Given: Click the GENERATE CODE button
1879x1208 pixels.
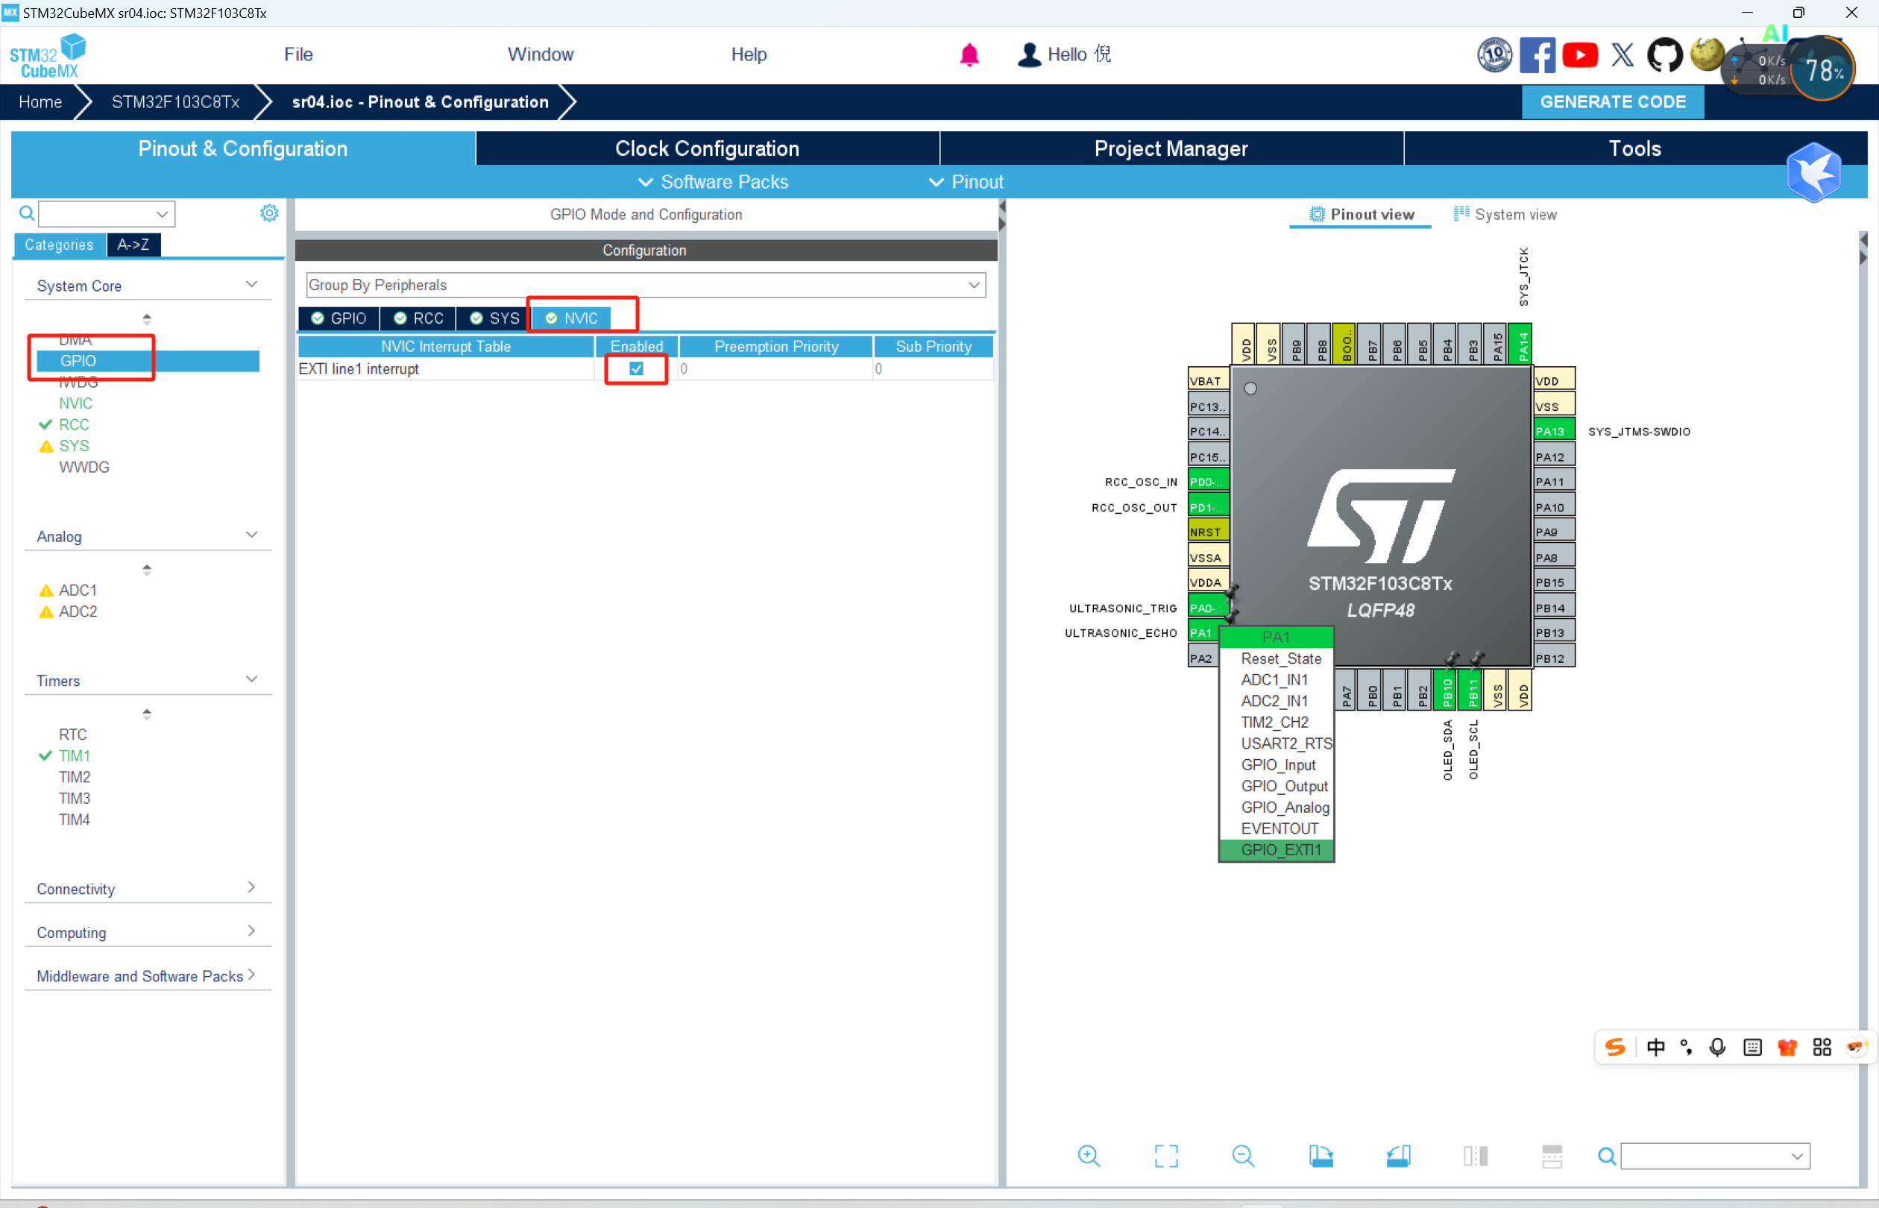Looking at the screenshot, I should (x=1612, y=102).
